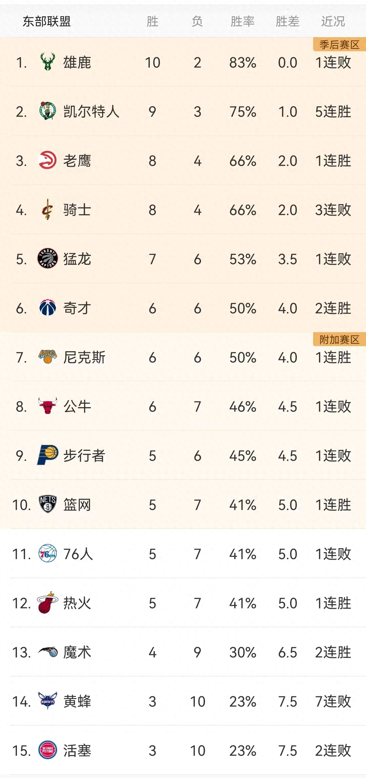Tap the 附加赛区 badge

(339, 340)
